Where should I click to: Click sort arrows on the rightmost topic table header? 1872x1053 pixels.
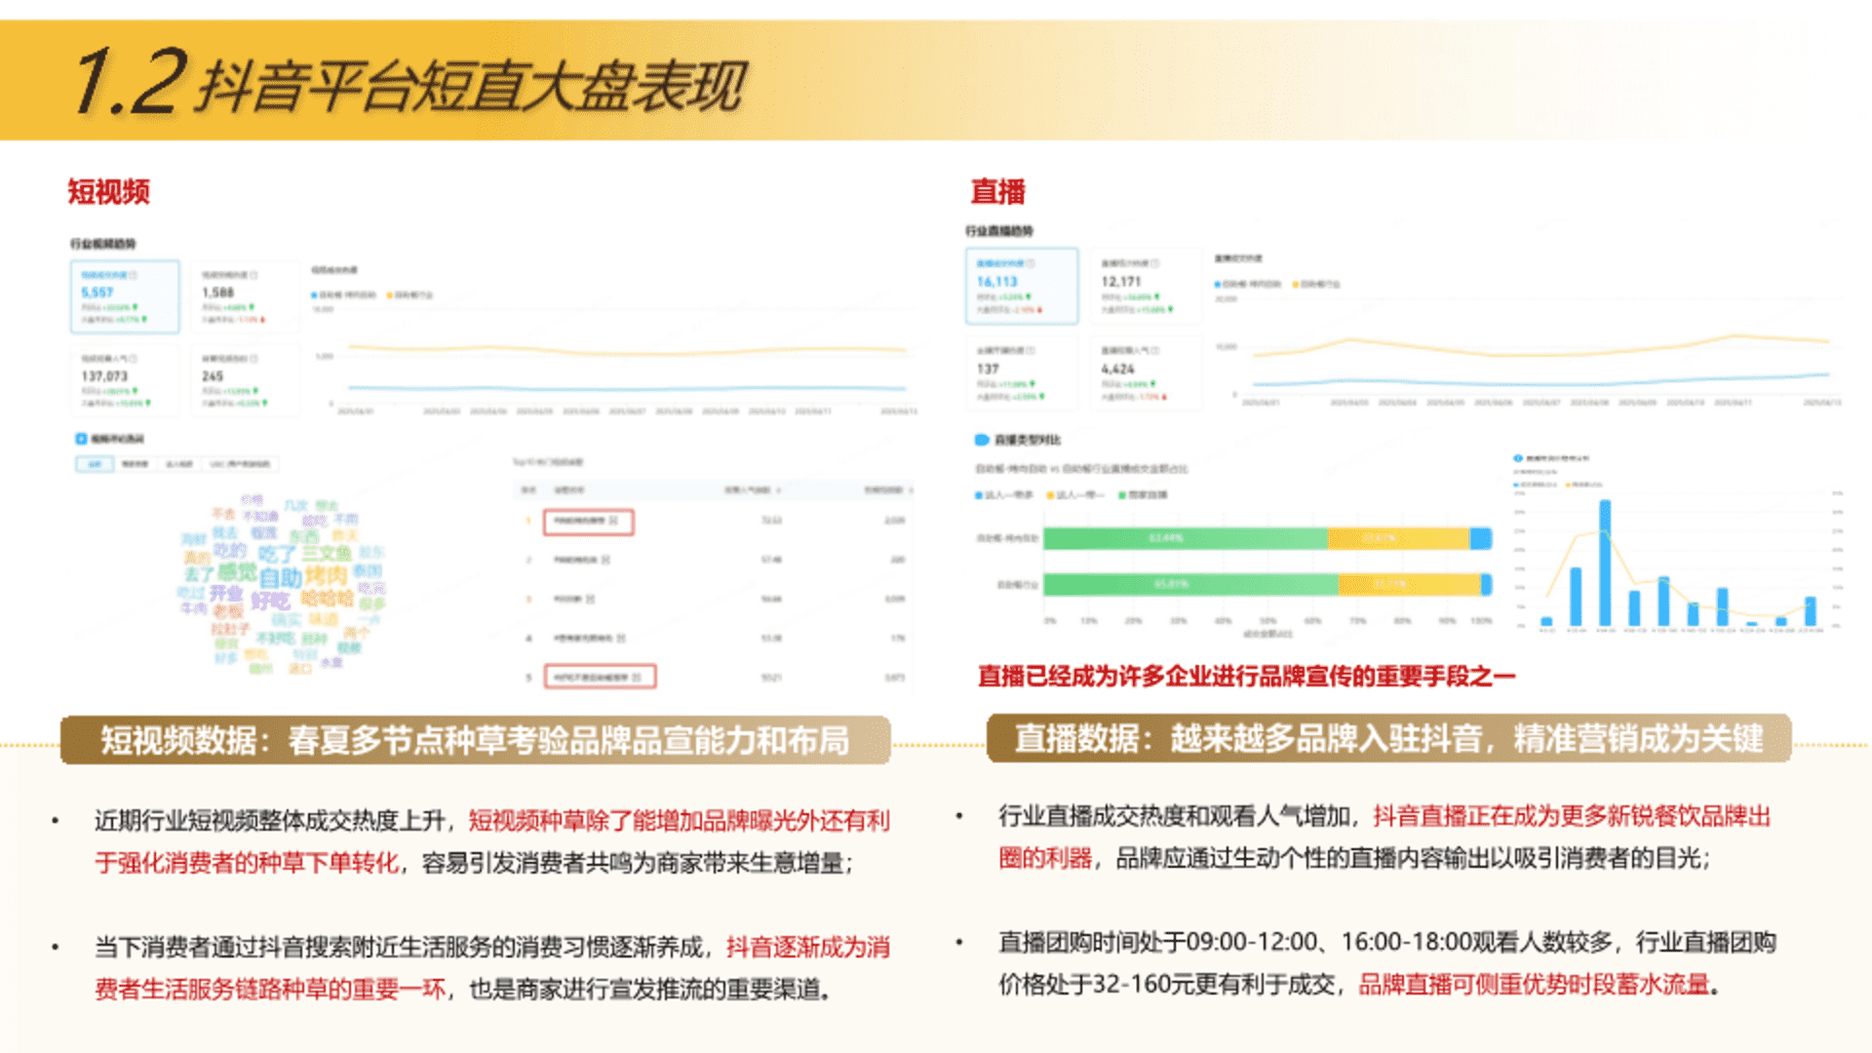(911, 489)
